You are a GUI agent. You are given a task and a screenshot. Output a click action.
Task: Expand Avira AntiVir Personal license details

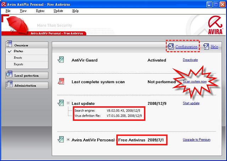point(68,140)
